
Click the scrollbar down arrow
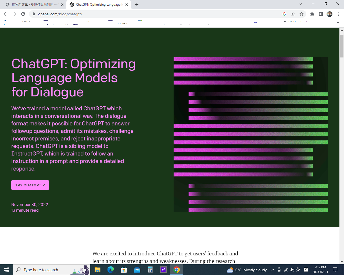[342, 262]
